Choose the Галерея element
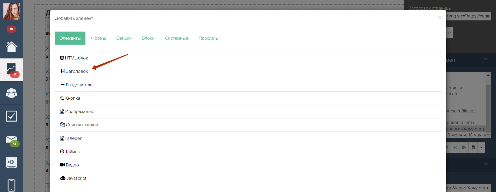The image size is (496, 192). coord(74,138)
